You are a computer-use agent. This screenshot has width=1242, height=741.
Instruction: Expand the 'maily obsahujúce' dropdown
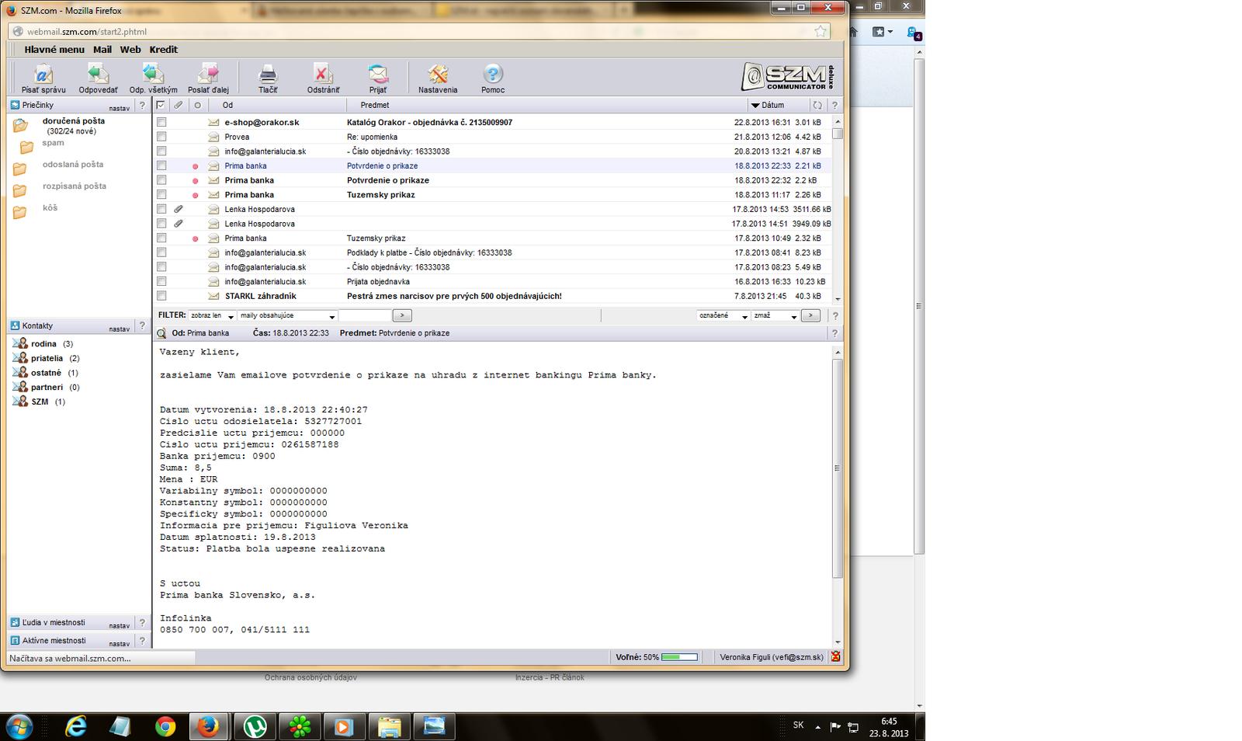click(287, 316)
